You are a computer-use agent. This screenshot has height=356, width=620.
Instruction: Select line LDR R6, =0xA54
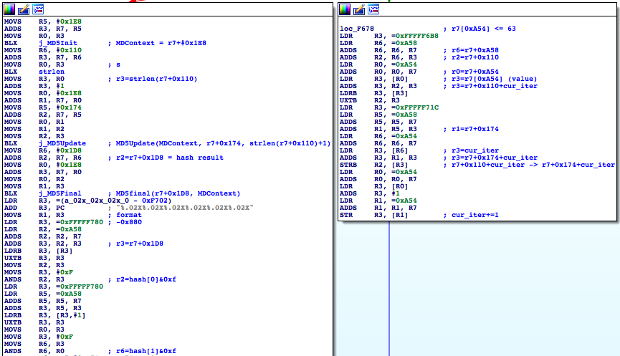coord(378,136)
